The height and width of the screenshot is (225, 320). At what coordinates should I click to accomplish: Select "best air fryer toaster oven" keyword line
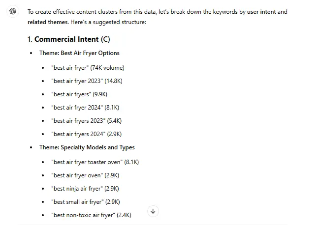(x=97, y=162)
